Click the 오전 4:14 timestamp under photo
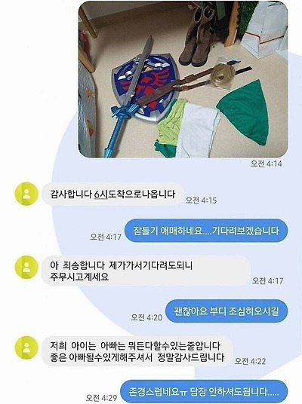The image size is (302, 404). coord(266,164)
